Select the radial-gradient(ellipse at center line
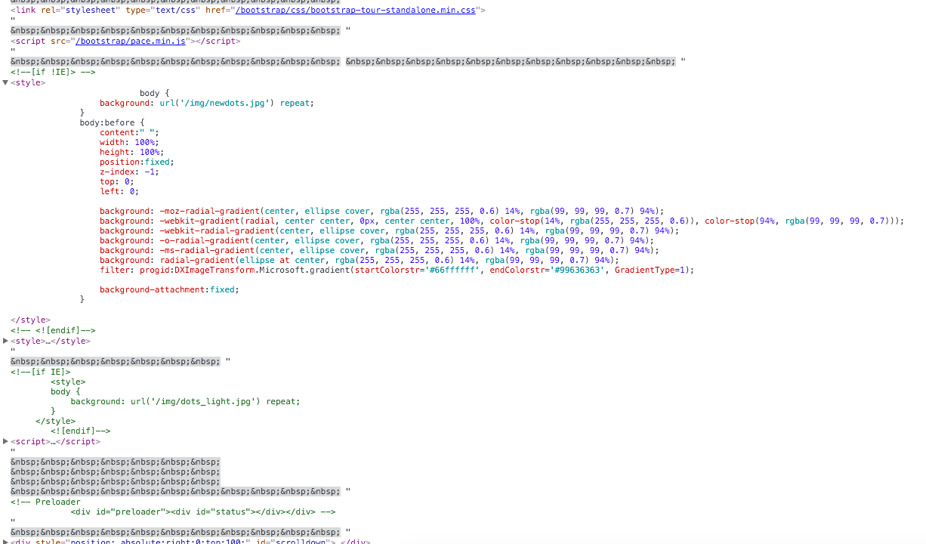The width and height of the screenshot is (926, 544). pyautogui.click(x=360, y=260)
